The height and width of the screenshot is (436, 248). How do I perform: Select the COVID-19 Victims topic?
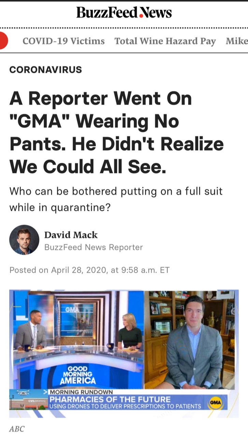coord(63,41)
